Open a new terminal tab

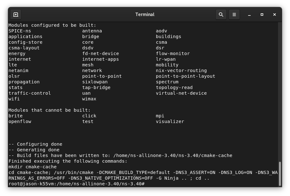tap(16, 14)
